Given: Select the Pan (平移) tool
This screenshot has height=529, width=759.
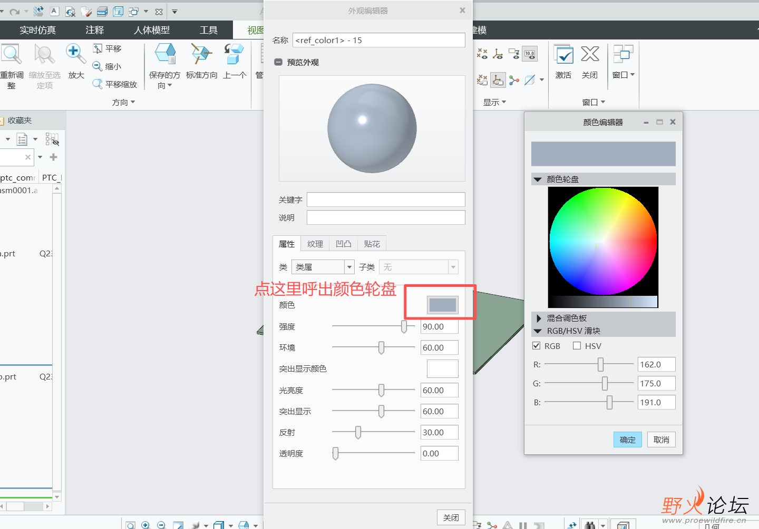Looking at the screenshot, I should pos(107,48).
